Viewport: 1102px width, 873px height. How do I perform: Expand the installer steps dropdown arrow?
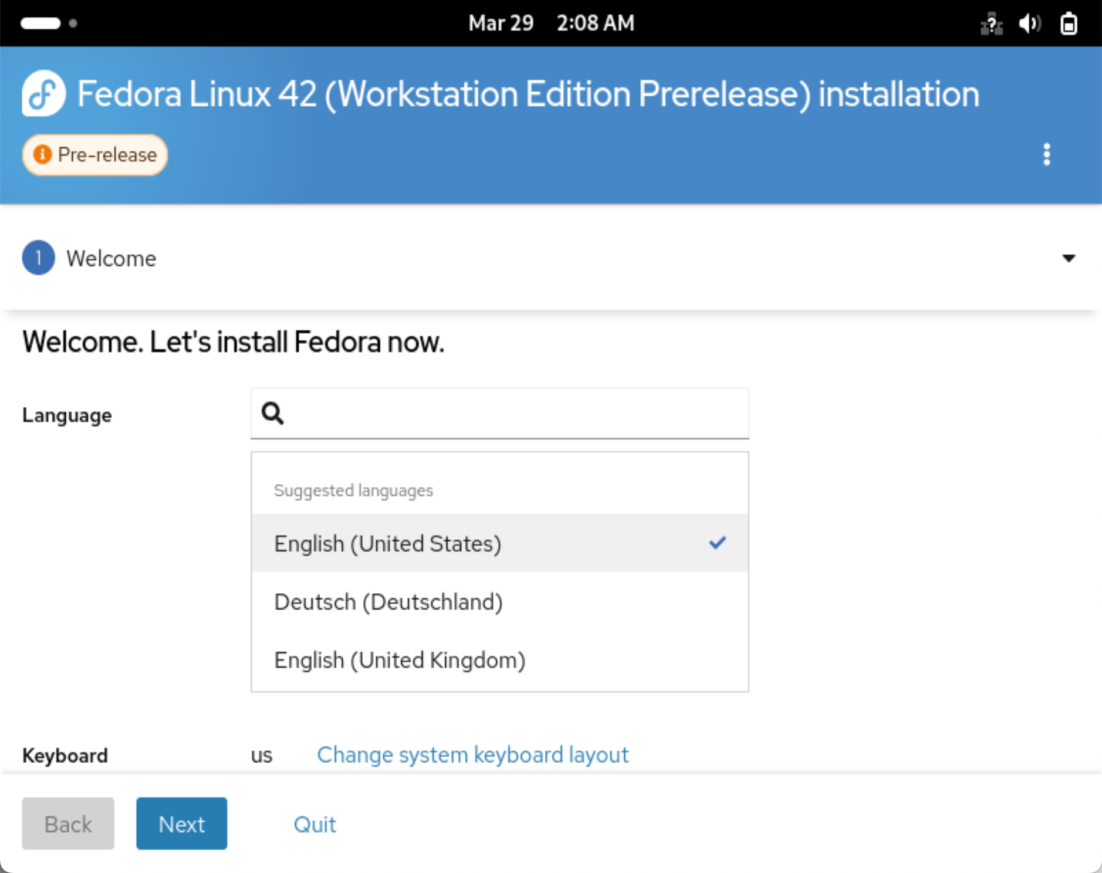(x=1069, y=258)
